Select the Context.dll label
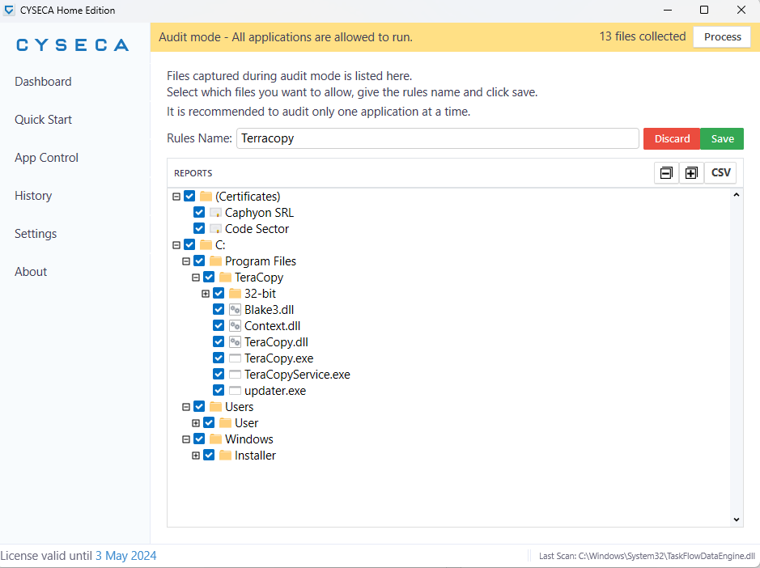The height and width of the screenshot is (568, 760). pyautogui.click(x=273, y=326)
